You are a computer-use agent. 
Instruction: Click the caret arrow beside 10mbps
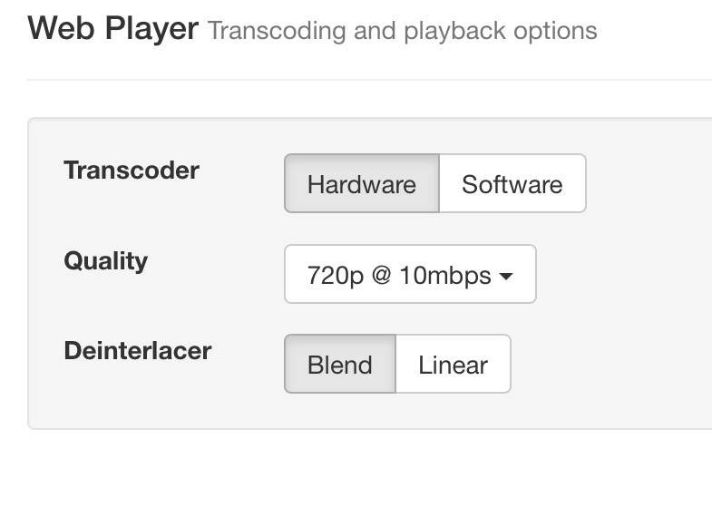506,275
